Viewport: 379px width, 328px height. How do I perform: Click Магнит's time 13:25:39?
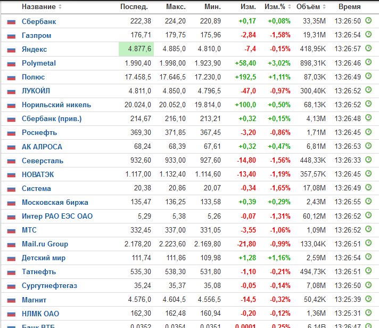(348, 299)
